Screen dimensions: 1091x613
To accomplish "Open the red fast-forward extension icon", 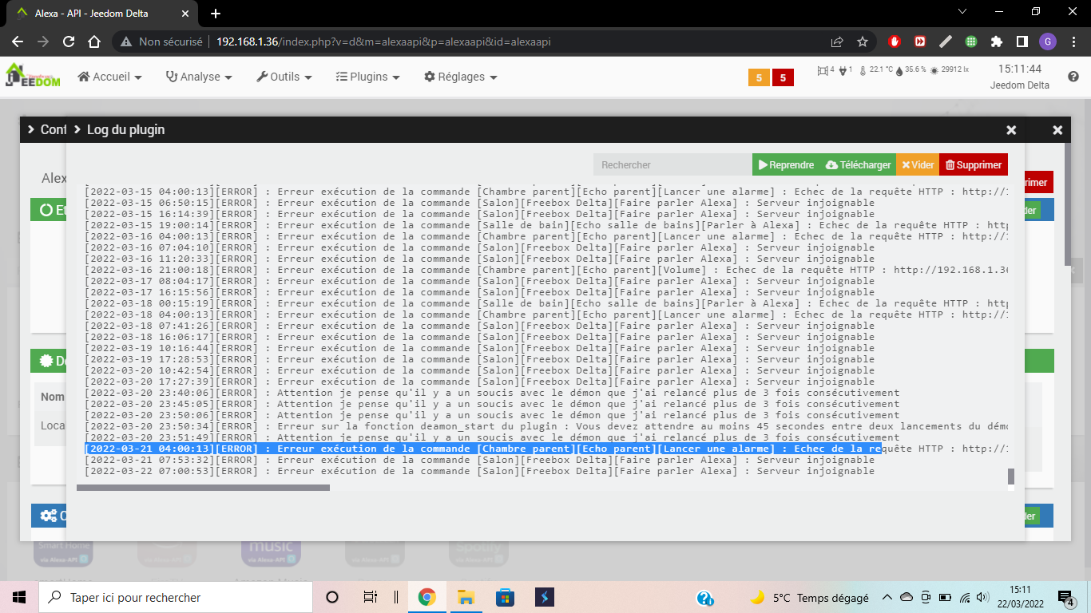I will tap(920, 42).
